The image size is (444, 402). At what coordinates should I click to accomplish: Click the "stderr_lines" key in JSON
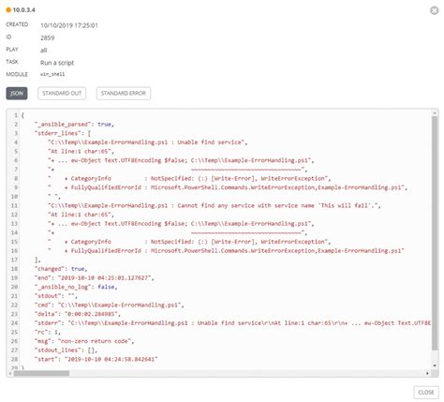(x=58, y=133)
